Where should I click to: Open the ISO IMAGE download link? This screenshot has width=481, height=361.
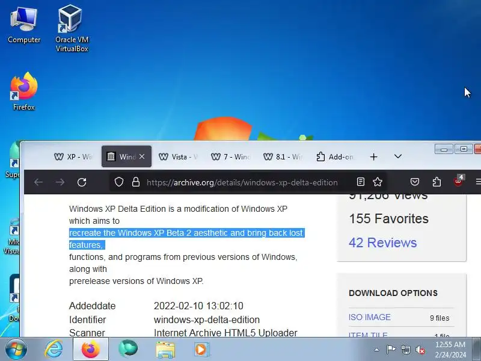(369, 317)
